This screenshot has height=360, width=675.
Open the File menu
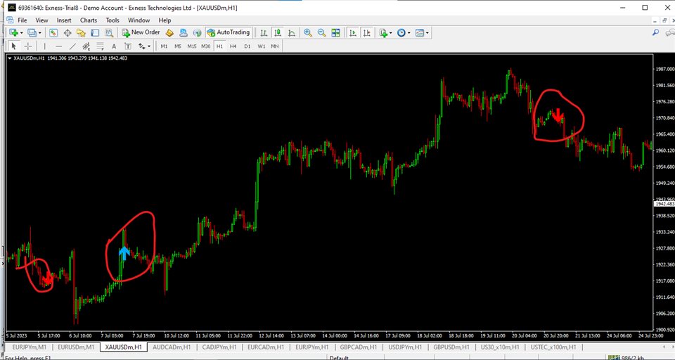click(22, 20)
